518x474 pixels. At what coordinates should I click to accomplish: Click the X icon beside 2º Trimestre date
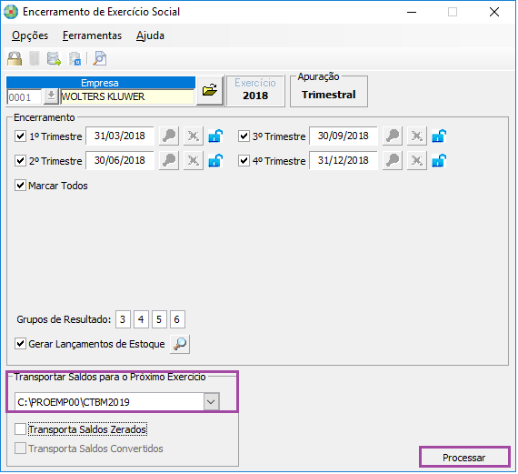[x=194, y=161]
